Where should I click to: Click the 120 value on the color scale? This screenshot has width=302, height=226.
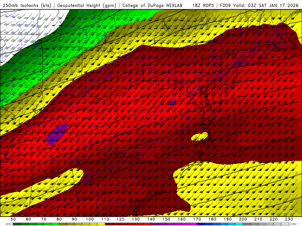point(120,219)
